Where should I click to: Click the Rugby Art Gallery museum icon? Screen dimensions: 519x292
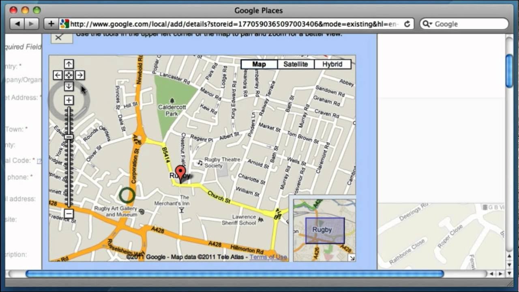pos(142,211)
